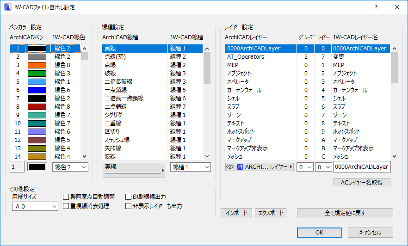408x246 pixels.
Task: Open the 線色 2 dropdown below pen list
Action: (70, 167)
